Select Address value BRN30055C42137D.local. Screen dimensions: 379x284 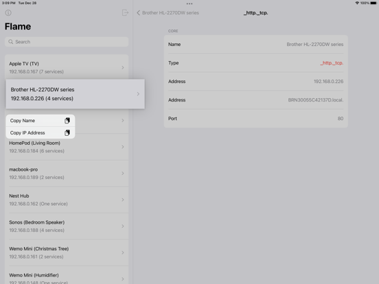tap(316, 100)
